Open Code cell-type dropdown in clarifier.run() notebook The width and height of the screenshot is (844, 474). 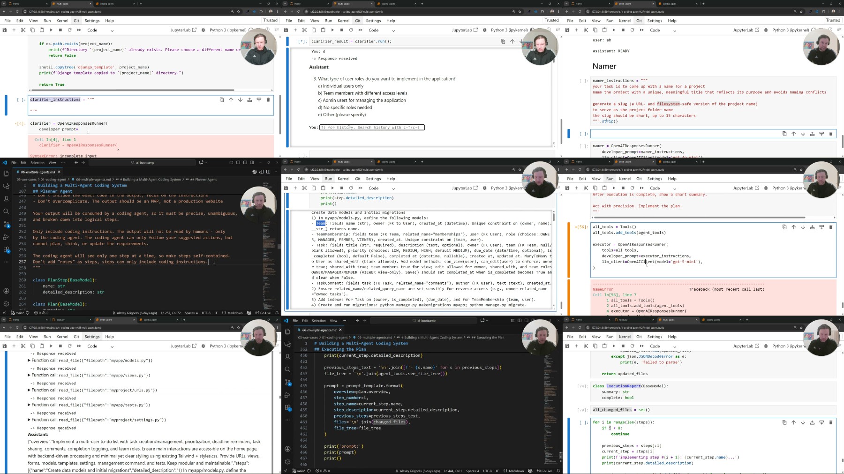pyautogui.click(x=382, y=30)
